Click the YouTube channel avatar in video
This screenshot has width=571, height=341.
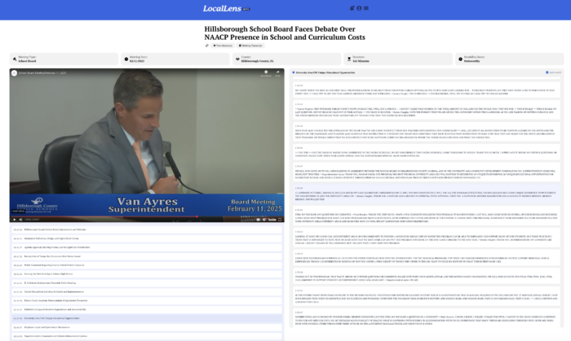[x=14, y=73]
